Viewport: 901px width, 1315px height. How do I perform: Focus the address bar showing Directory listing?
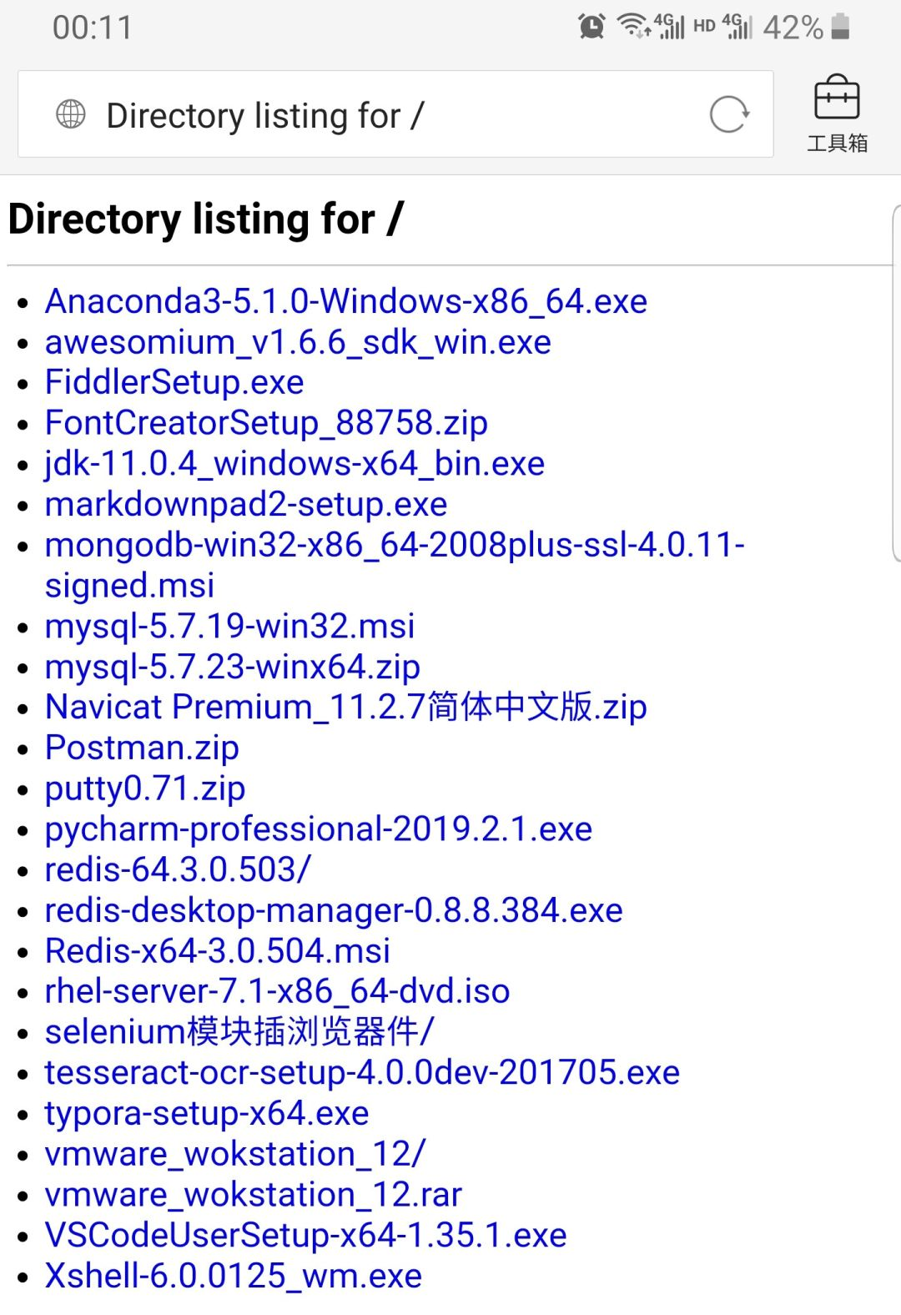tap(395, 114)
